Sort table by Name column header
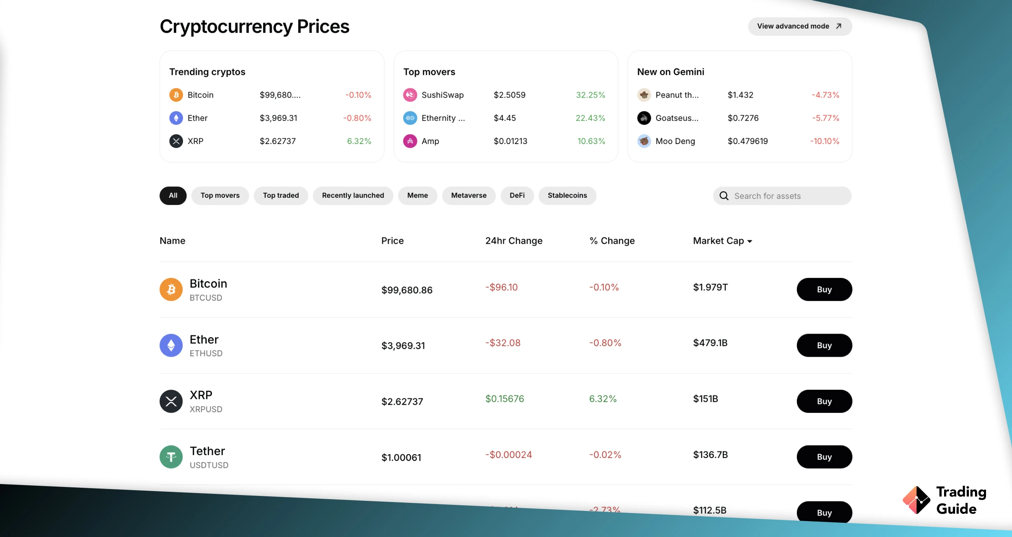Screen dimensions: 1012x537 [172, 241]
